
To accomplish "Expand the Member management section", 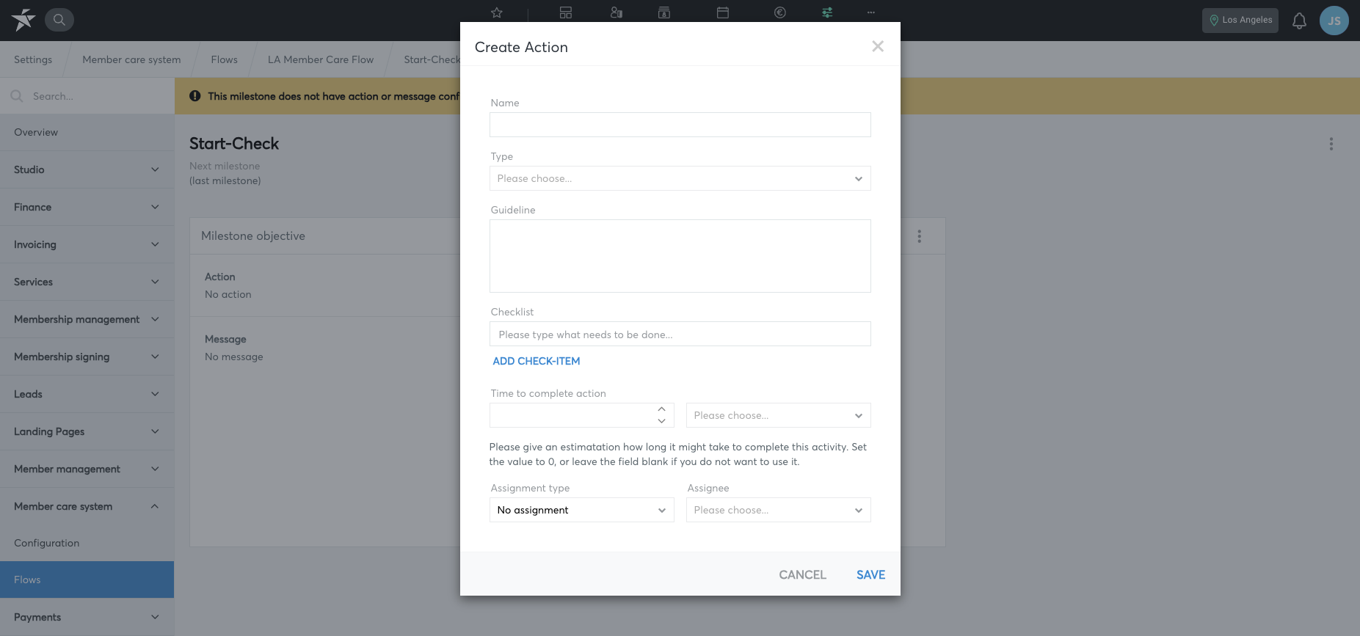I will (87, 469).
